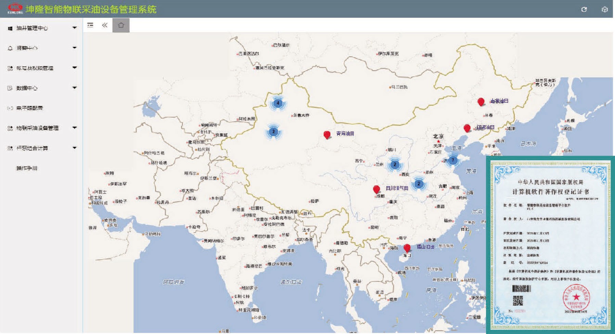Click the refresh icon in the header

point(584,10)
